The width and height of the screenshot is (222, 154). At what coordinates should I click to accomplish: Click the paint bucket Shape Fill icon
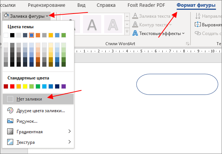6,16
